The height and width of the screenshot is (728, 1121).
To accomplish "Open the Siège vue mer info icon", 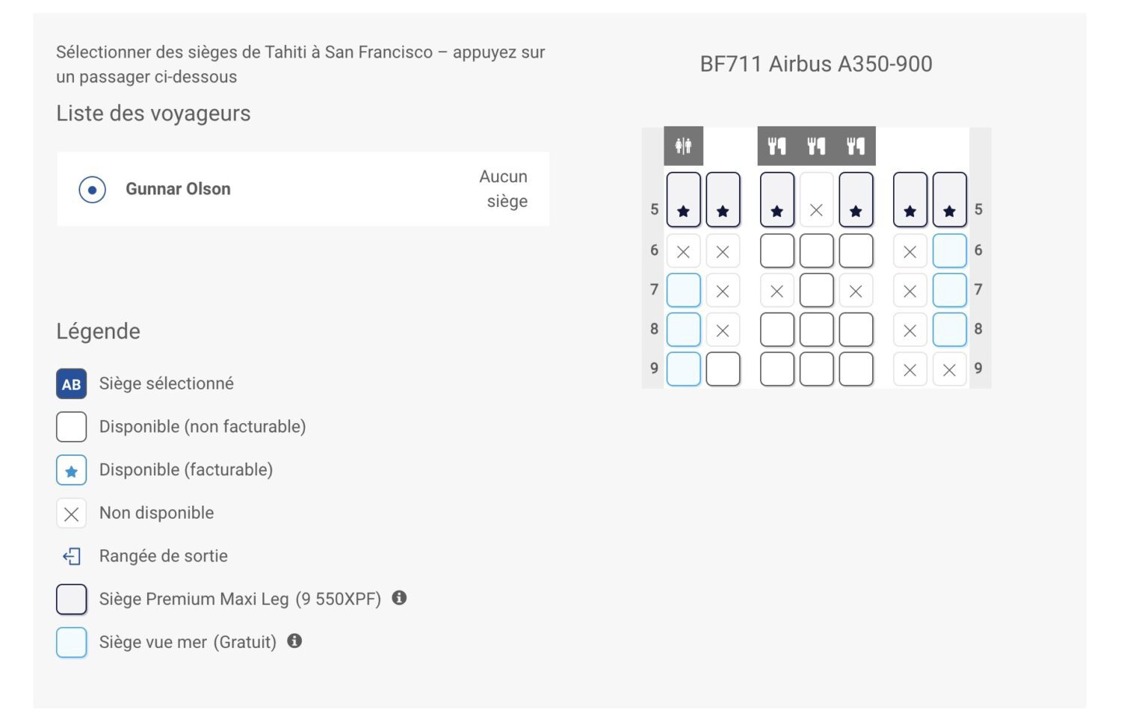I will pyautogui.click(x=294, y=641).
